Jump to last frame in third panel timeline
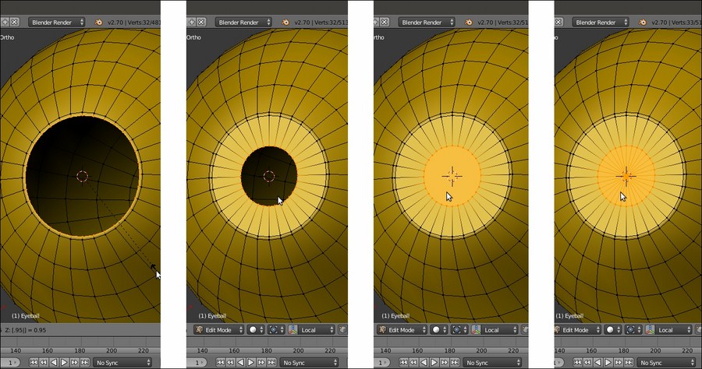This screenshot has width=702, height=369. pyautogui.click(x=452, y=362)
